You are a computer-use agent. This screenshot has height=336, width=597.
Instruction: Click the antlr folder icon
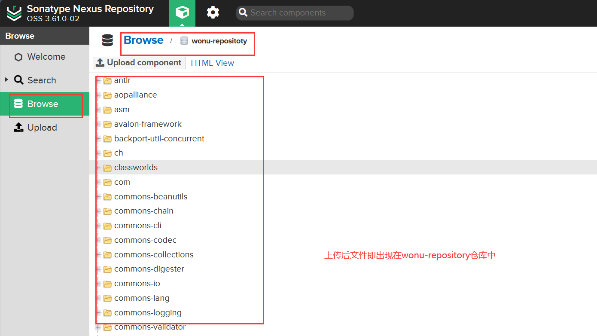click(x=107, y=81)
